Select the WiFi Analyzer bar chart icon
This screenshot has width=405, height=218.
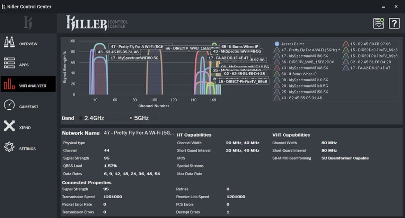[9, 84]
